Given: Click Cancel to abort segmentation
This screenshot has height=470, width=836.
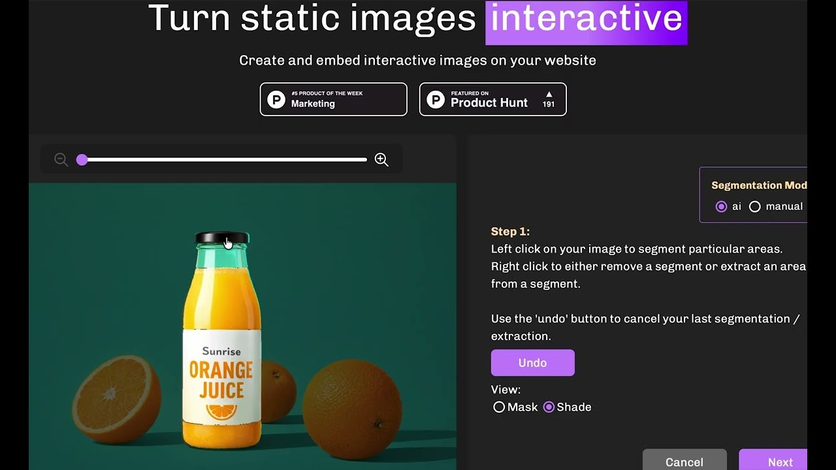Looking at the screenshot, I should pyautogui.click(x=684, y=461).
